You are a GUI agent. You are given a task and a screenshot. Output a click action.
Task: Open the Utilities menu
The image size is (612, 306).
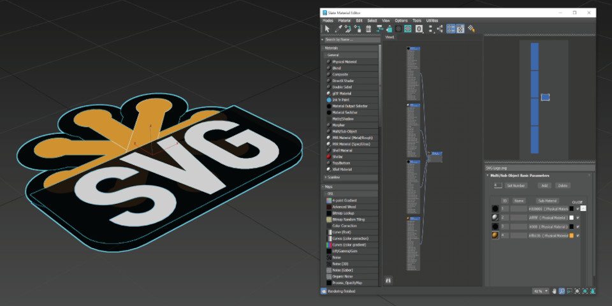pos(432,20)
